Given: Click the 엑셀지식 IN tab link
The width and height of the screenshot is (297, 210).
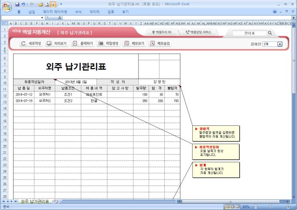Looking at the screenshot, I should pyautogui.click(x=162, y=32).
